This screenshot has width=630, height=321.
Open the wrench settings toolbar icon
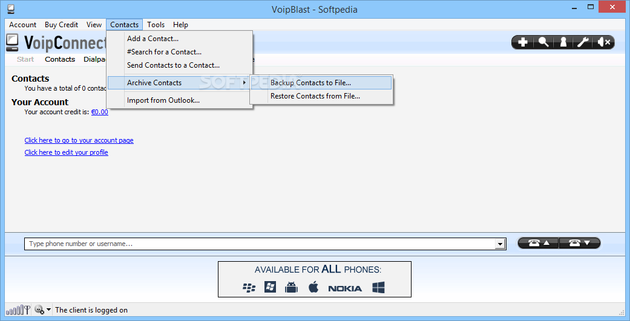point(583,42)
